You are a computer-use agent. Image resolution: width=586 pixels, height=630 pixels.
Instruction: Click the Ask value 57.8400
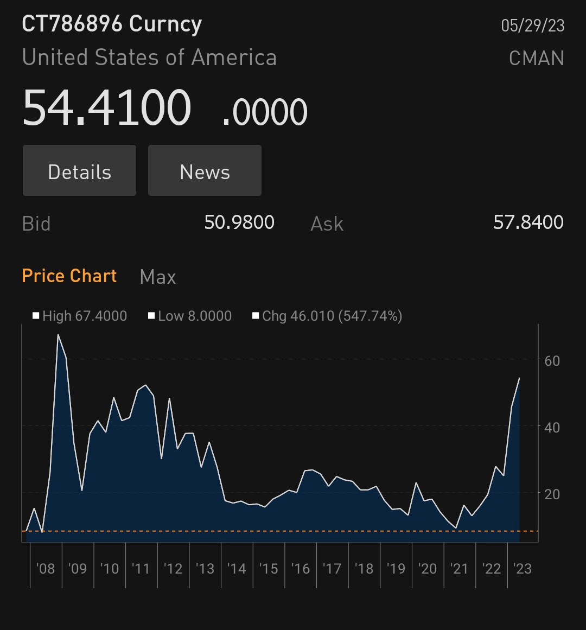528,222
